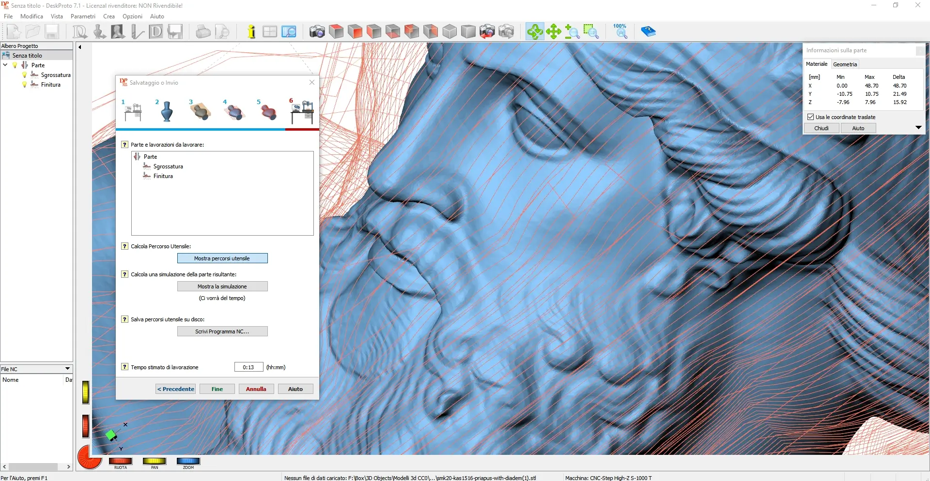This screenshot has height=481, width=930.
Task: Expand the Informazioni sulla parte panel arrow
Action: 918,128
